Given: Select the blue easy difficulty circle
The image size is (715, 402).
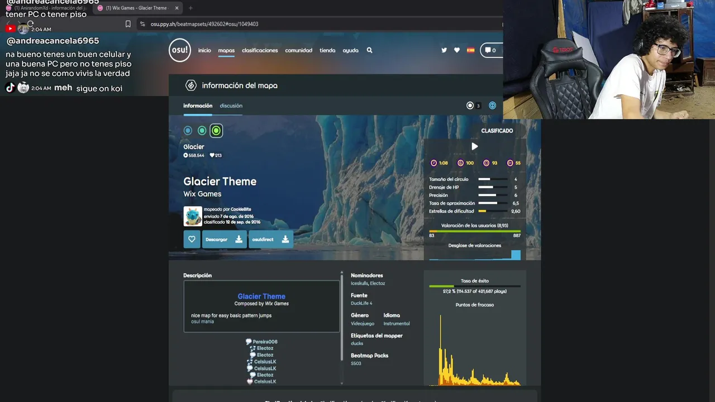Looking at the screenshot, I should (188, 131).
